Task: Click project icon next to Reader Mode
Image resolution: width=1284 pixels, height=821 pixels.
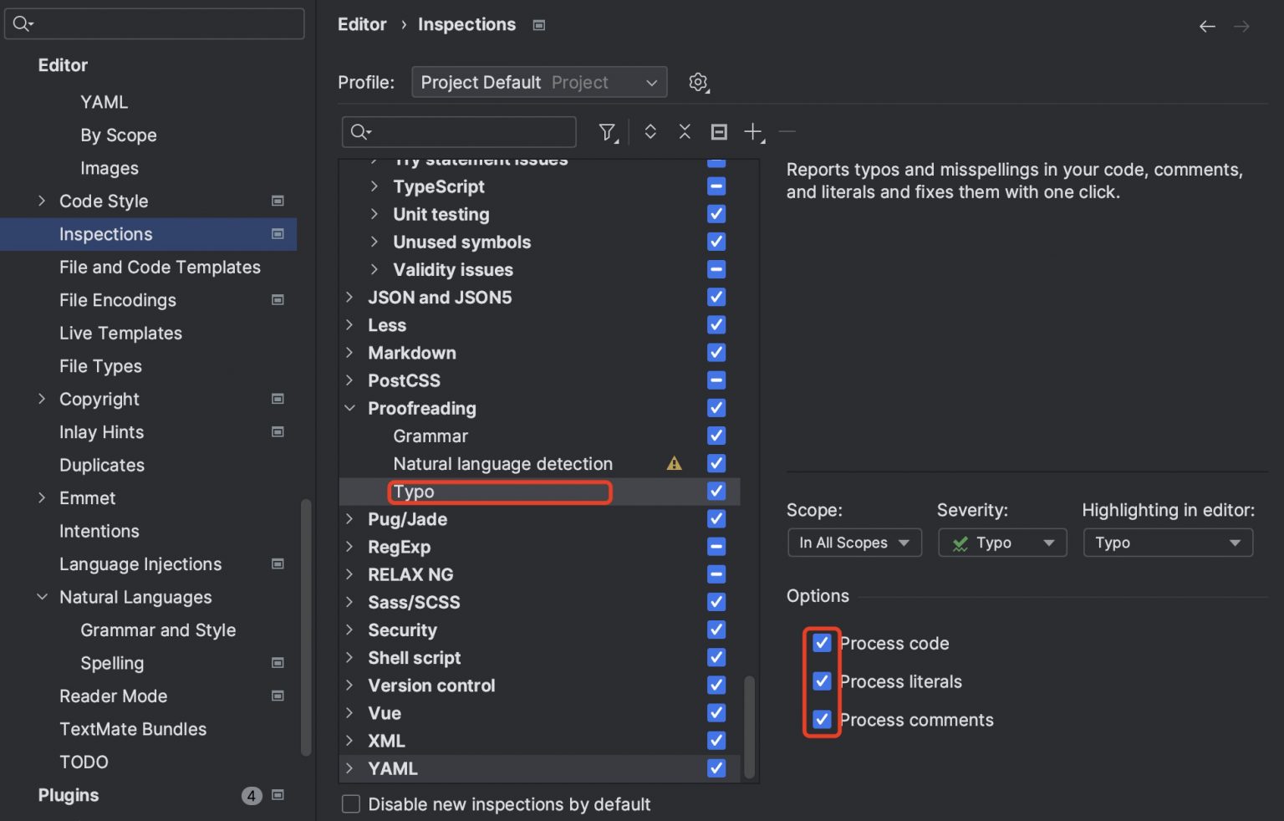Action: pyautogui.click(x=278, y=696)
